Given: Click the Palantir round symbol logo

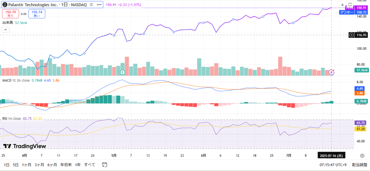Looking at the screenshot, I should [x=5, y=4].
